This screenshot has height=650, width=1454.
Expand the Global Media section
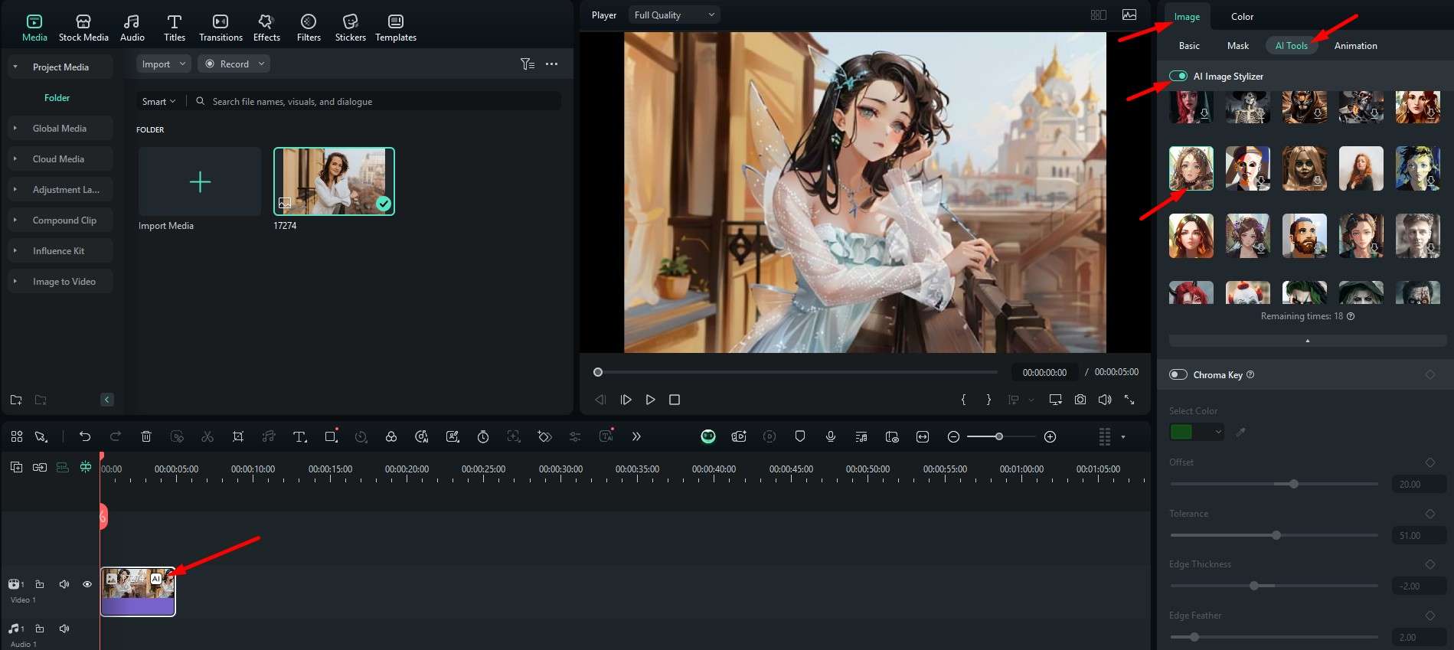point(15,129)
